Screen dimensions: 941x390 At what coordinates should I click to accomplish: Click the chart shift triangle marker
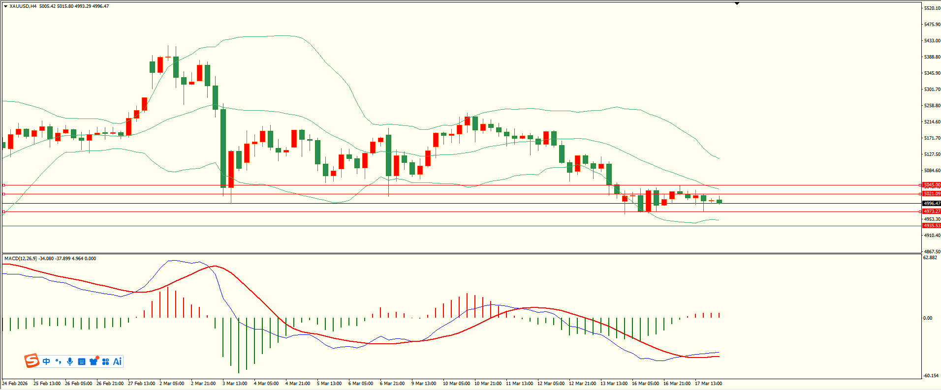point(737,3)
